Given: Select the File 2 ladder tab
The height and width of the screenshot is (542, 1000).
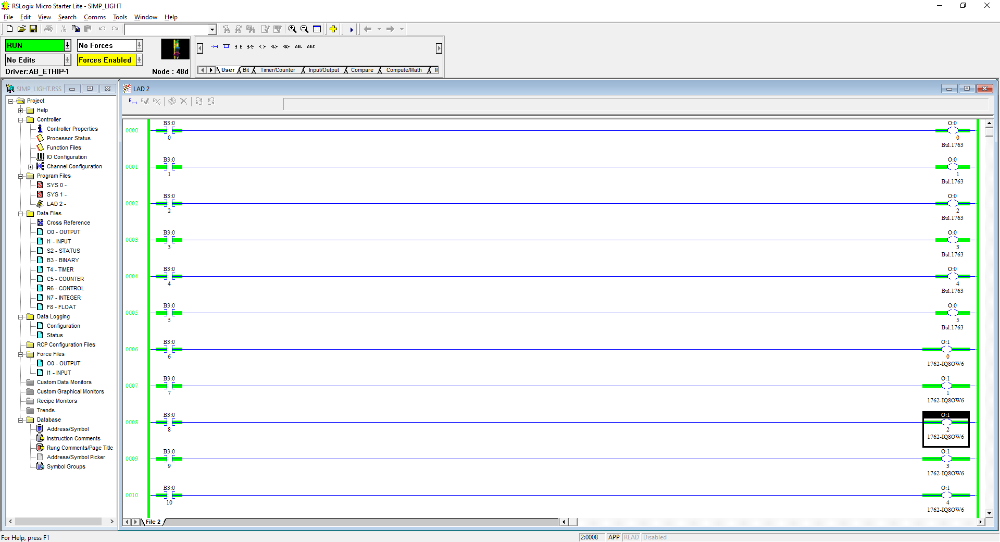Looking at the screenshot, I should (x=153, y=522).
